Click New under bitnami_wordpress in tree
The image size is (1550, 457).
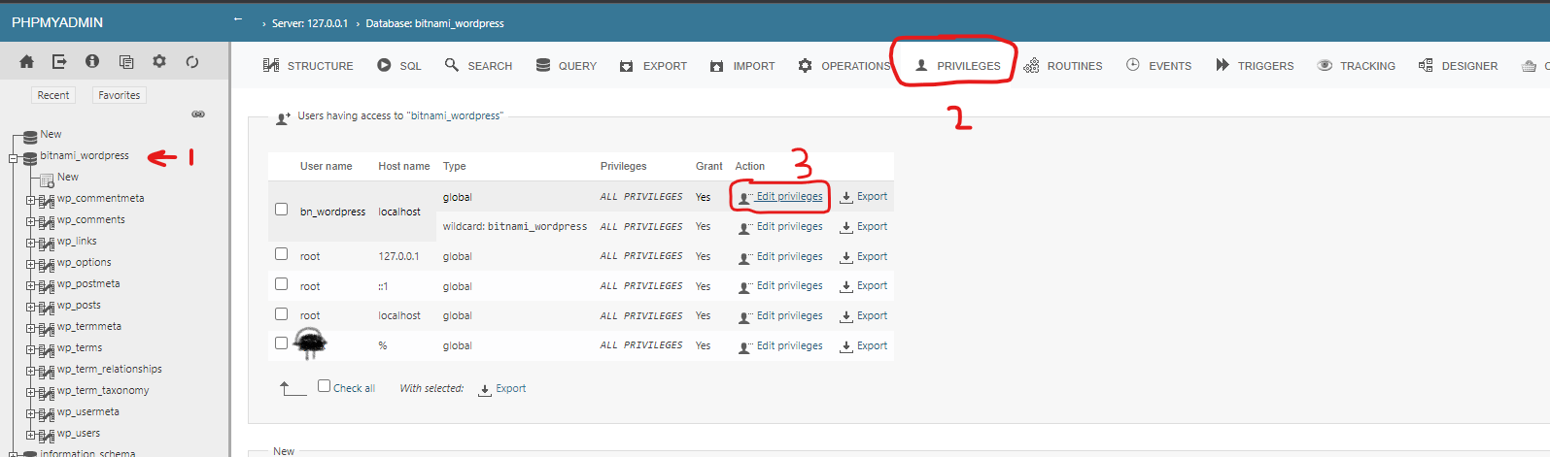[68, 178]
